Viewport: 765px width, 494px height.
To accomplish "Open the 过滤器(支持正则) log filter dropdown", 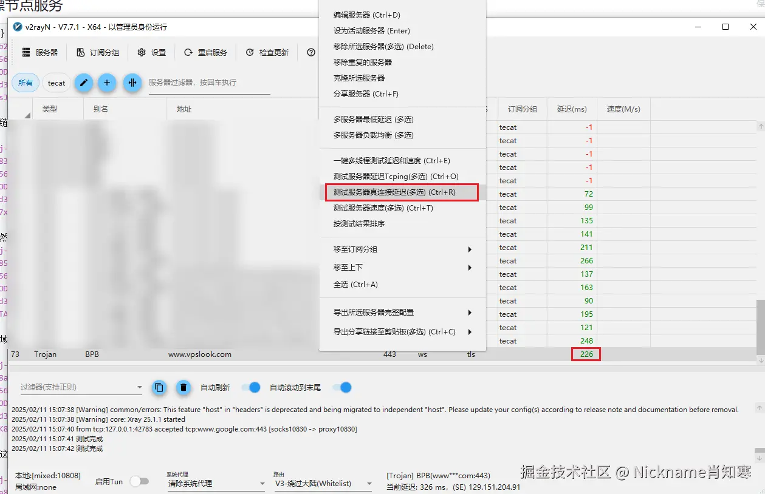I will tap(81, 387).
